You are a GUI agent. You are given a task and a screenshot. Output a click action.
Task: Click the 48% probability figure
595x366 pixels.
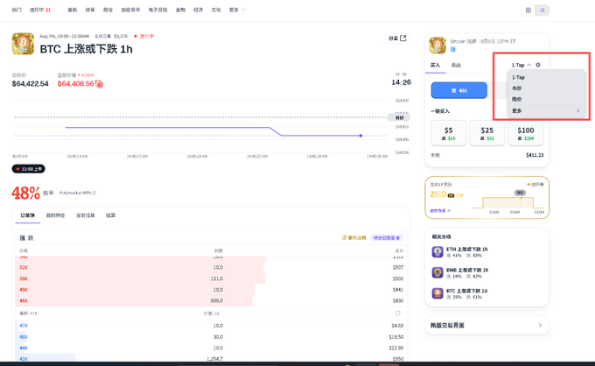tap(25, 193)
